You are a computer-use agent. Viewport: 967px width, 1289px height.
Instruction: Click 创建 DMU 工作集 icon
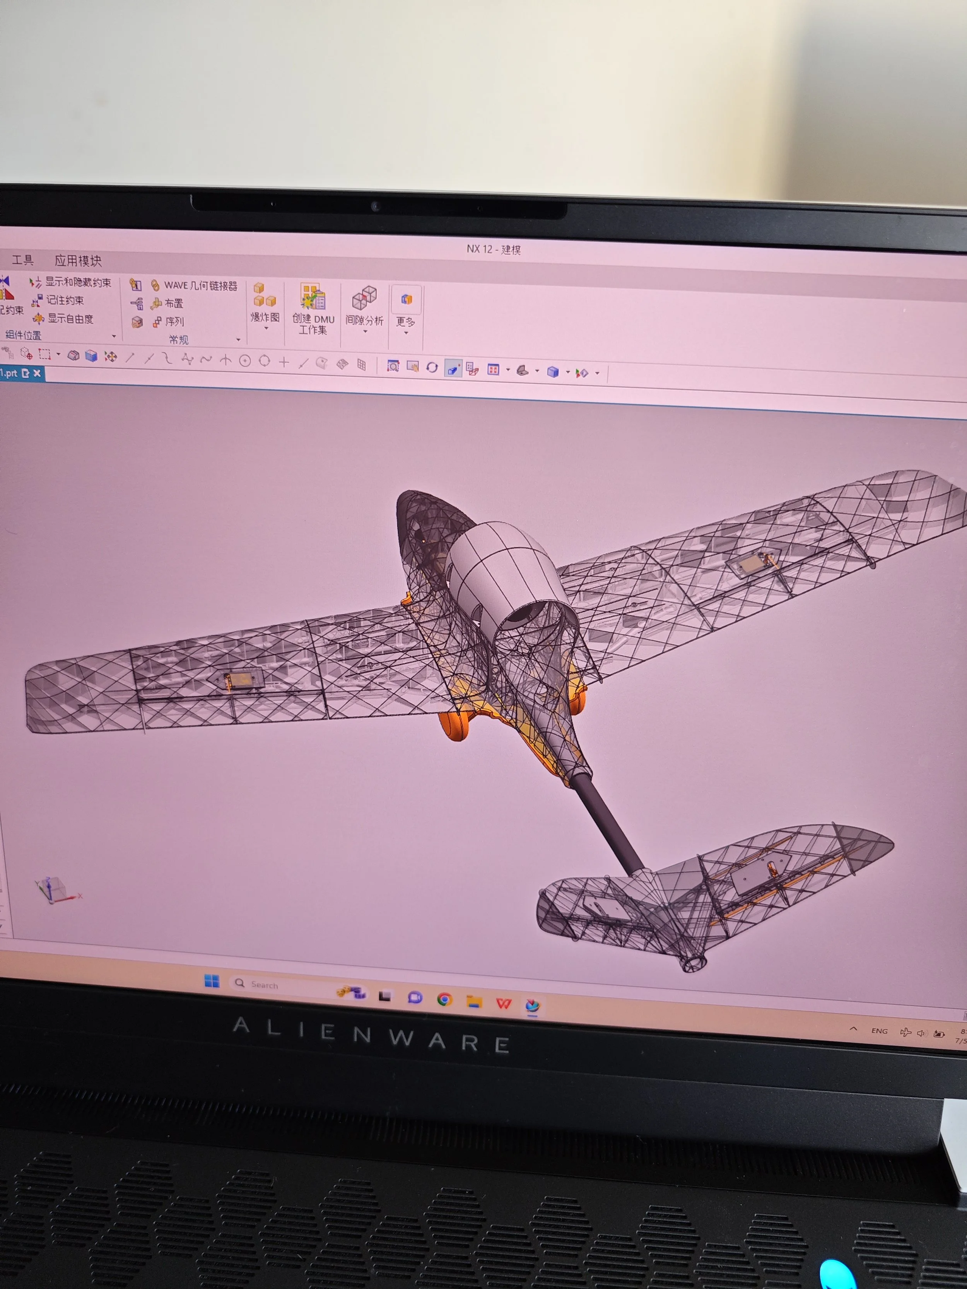click(x=313, y=297)
